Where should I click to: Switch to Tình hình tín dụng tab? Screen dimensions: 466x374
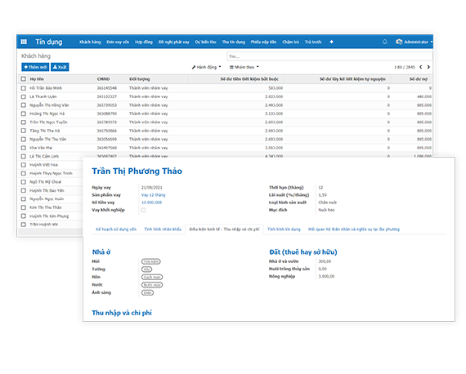pos(284,229)
